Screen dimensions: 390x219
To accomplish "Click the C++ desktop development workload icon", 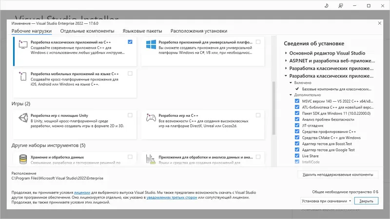I will [23, 45].
